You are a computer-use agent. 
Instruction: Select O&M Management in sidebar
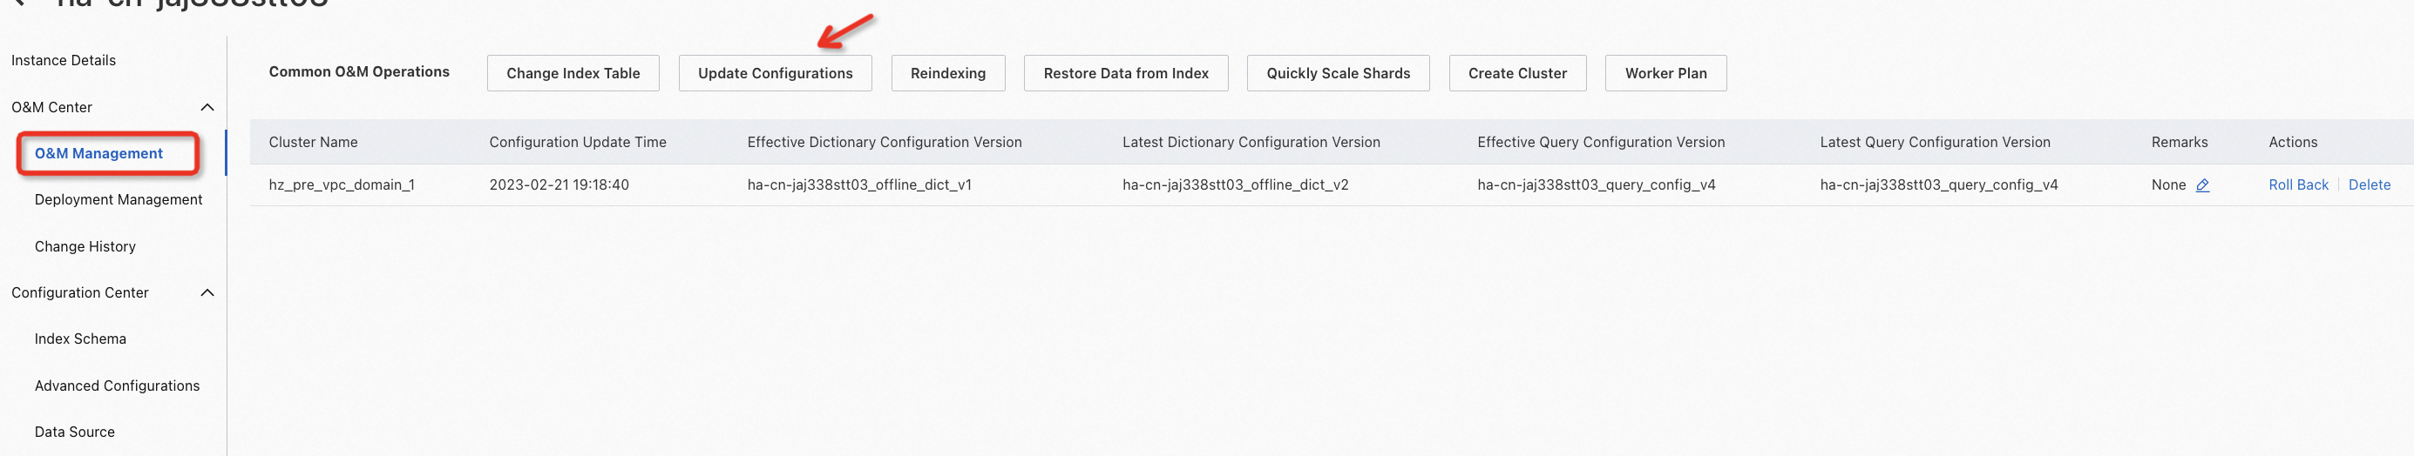98,153
